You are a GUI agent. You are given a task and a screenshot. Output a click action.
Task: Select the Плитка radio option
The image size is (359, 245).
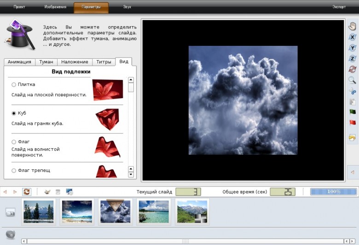(x=14, y=85)
